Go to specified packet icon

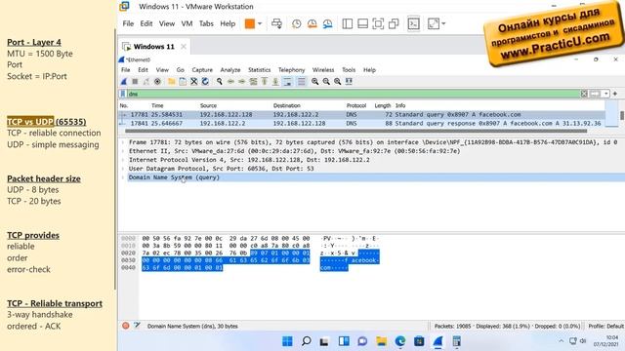[253, 82]
